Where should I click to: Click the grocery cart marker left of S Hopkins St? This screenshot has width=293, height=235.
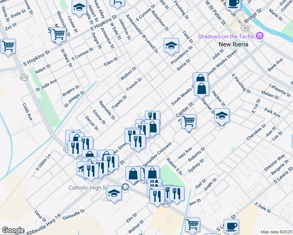tap(8, 47)
